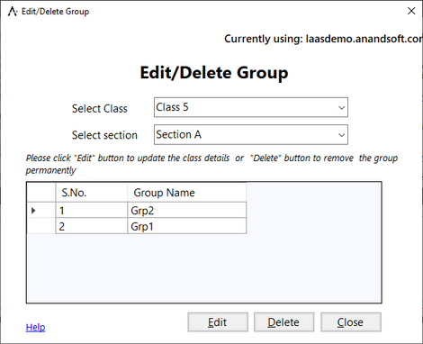
Task: Select row header of the Grp1 row
Action: [41, 226]
